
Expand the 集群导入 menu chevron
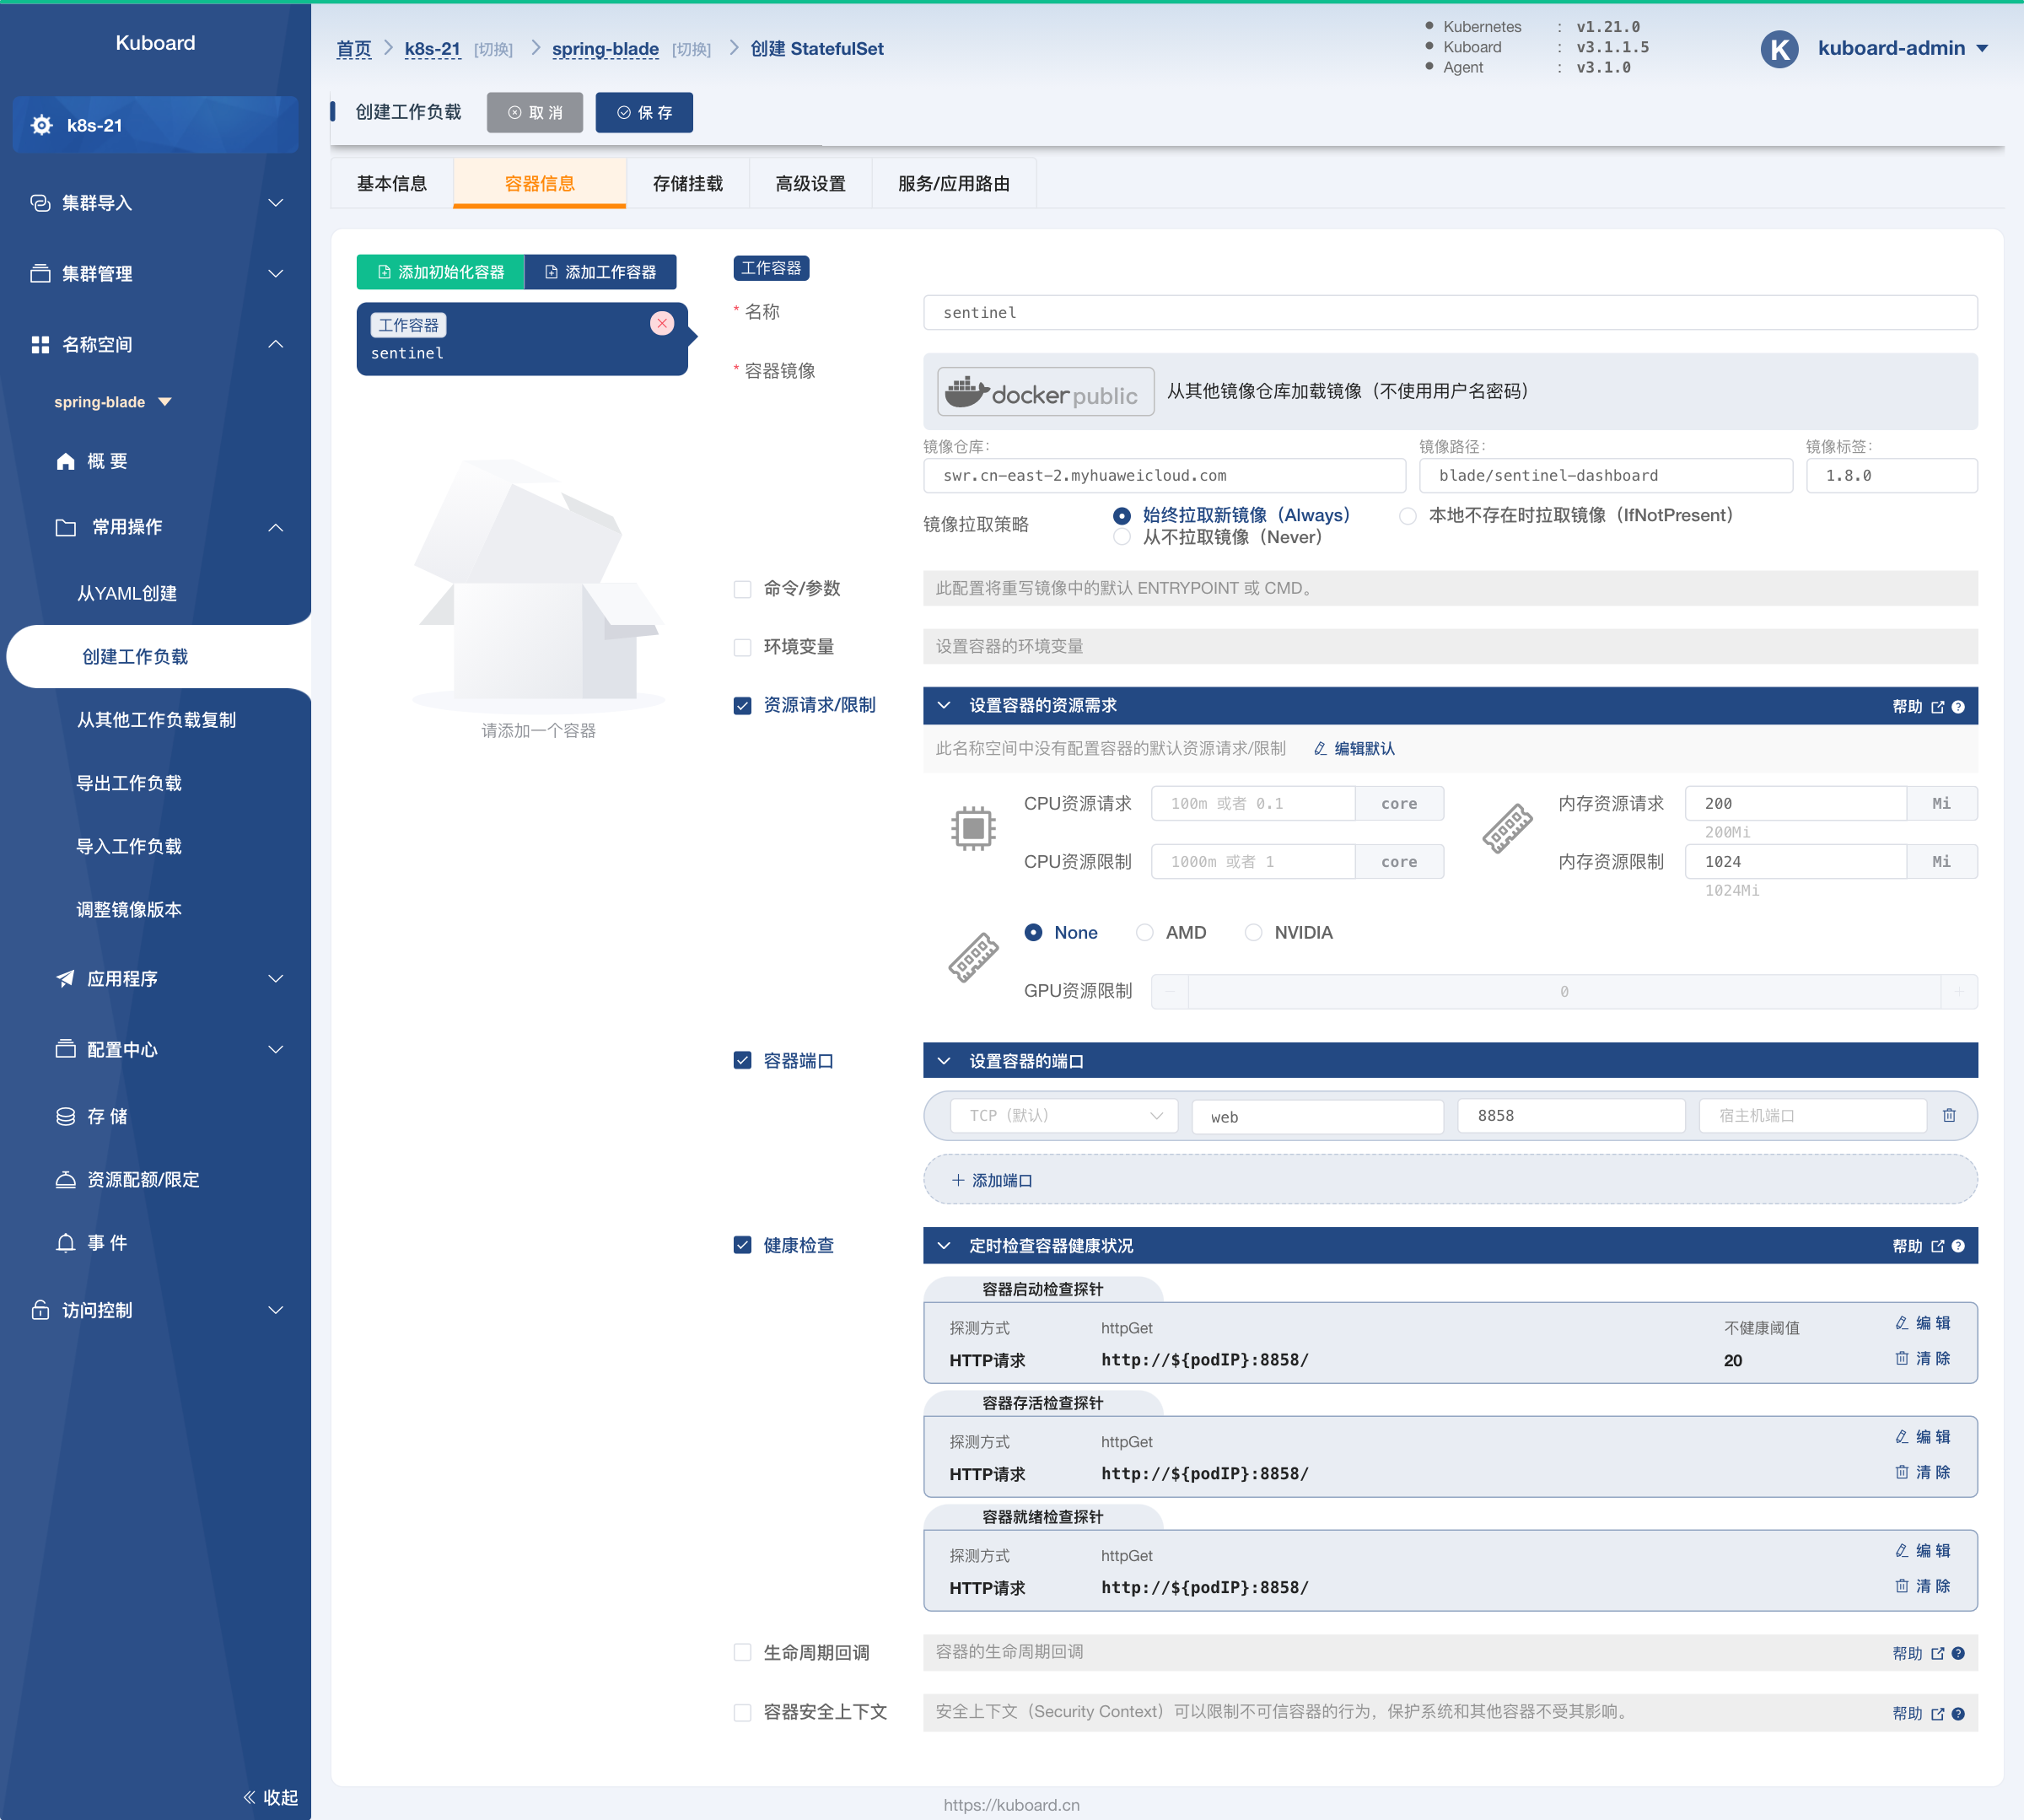(x=276, y=203)
